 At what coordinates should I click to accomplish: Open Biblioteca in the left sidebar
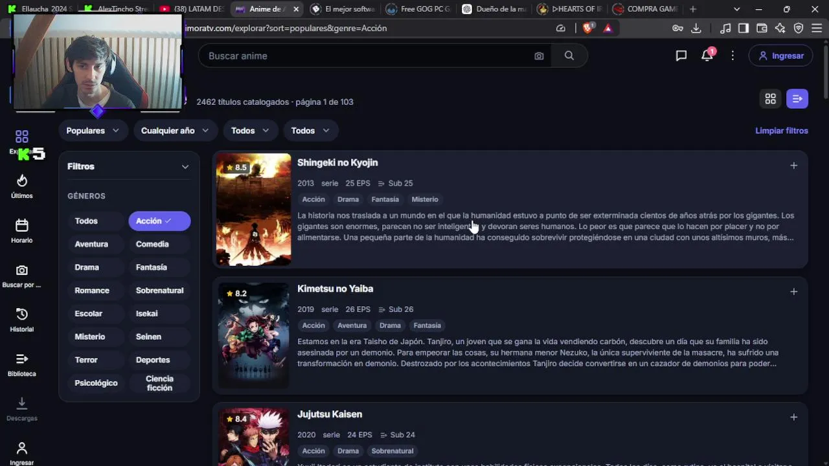pyautogui.click(x=22, y=365)
